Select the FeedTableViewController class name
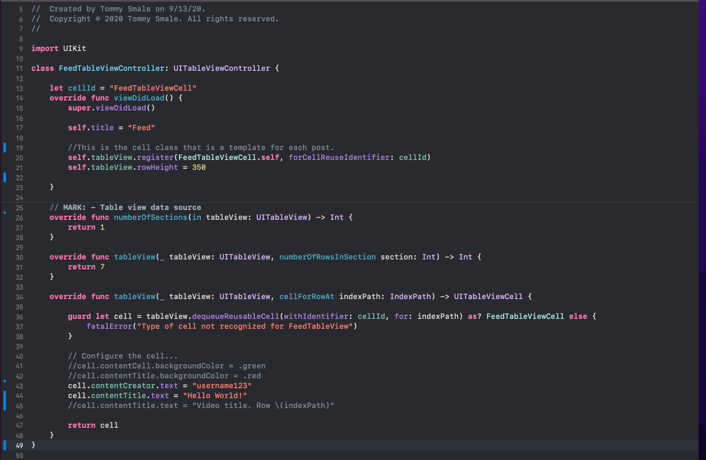The image size is (706, 460). click(x=112, y=68)
